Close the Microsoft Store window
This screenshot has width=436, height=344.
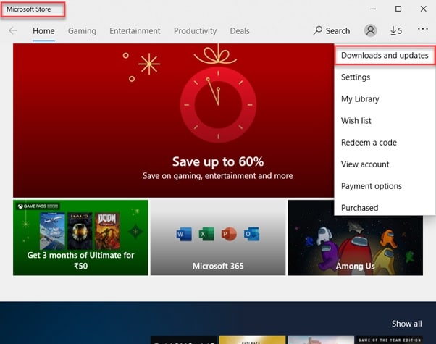coord(423,9)
